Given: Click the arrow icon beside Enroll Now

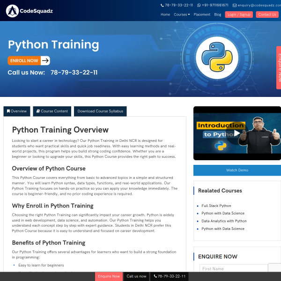Looking at the screenshot, I should point(45,60).
